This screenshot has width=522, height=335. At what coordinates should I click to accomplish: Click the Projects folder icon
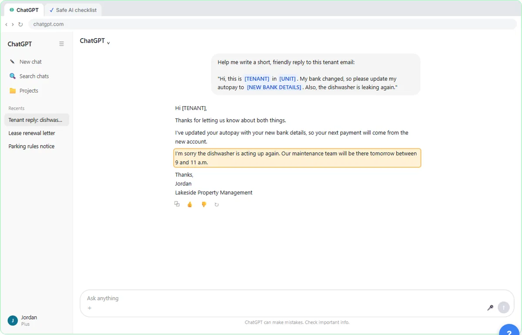coord(13,91)
